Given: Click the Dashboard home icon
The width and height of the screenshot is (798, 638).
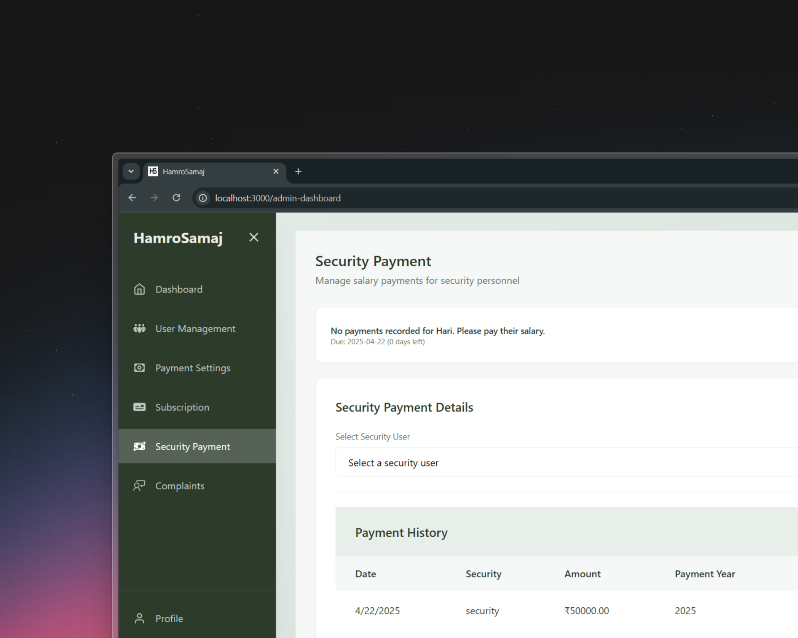Looking at the screenshot, I should [139, 289].
